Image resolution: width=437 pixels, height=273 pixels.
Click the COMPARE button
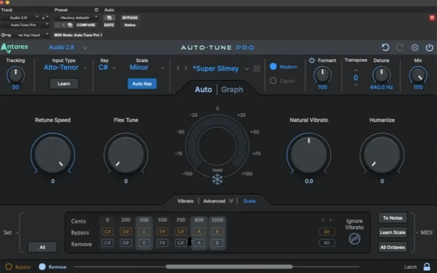pyautogui.click(x=86, y=25)
